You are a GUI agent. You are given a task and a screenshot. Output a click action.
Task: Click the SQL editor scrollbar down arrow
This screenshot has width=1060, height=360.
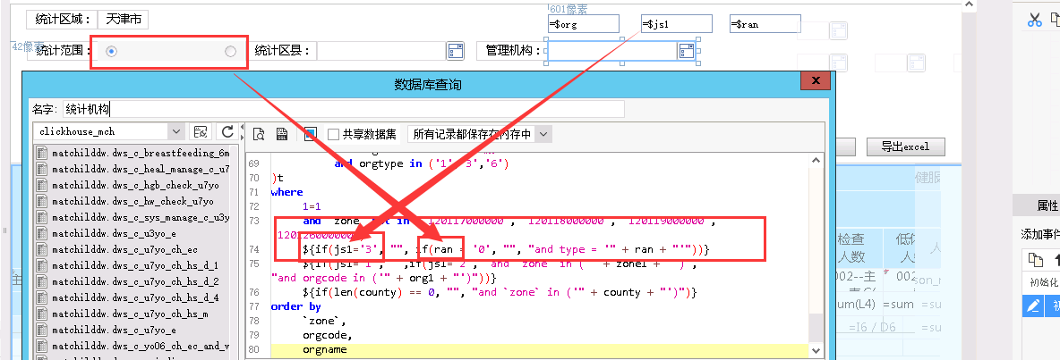(x=816, y=350)
